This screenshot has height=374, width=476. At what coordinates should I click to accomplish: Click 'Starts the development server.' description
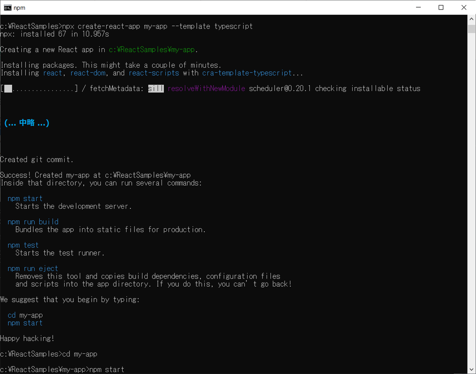tap(73, 206)
